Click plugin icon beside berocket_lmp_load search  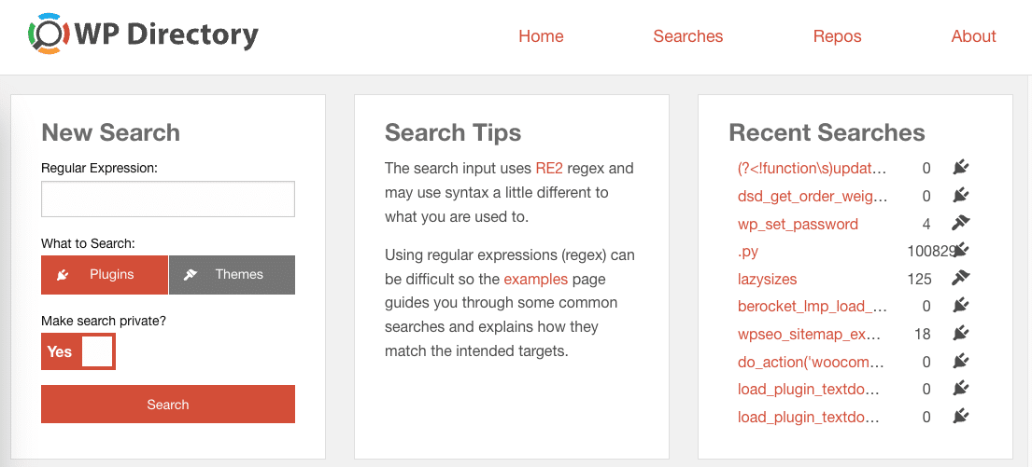pyautogui.click(x=961, y=306)
